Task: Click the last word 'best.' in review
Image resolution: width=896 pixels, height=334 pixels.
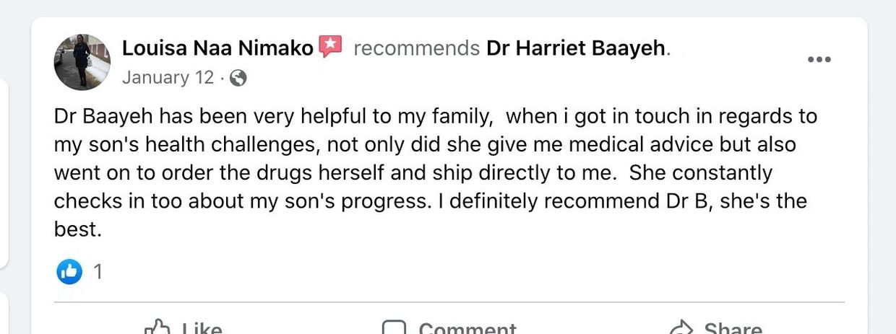Action: (76, 229)
